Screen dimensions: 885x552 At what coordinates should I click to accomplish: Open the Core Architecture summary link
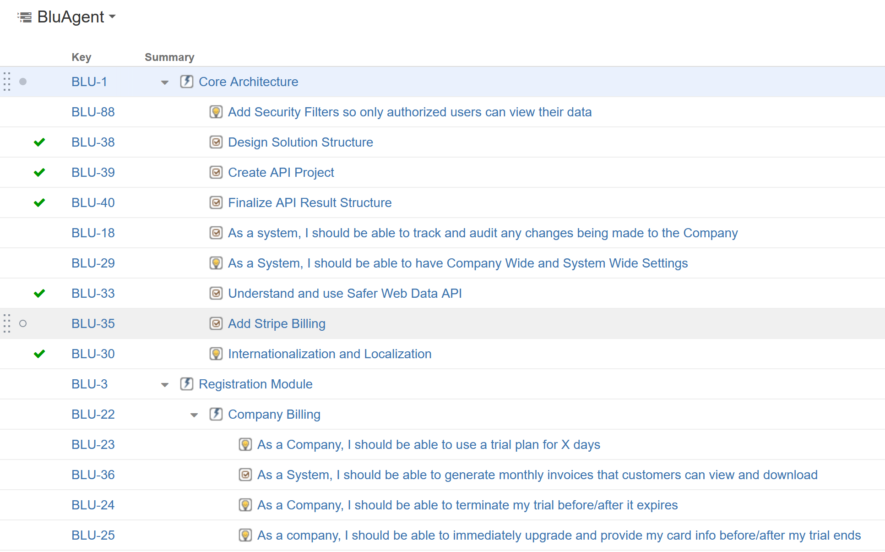coord(249,82)
